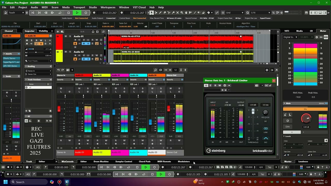Open the Stereo Out output routing dropdown
The width and height of the screenshot is (331, 186).
[x=38, y=74]
